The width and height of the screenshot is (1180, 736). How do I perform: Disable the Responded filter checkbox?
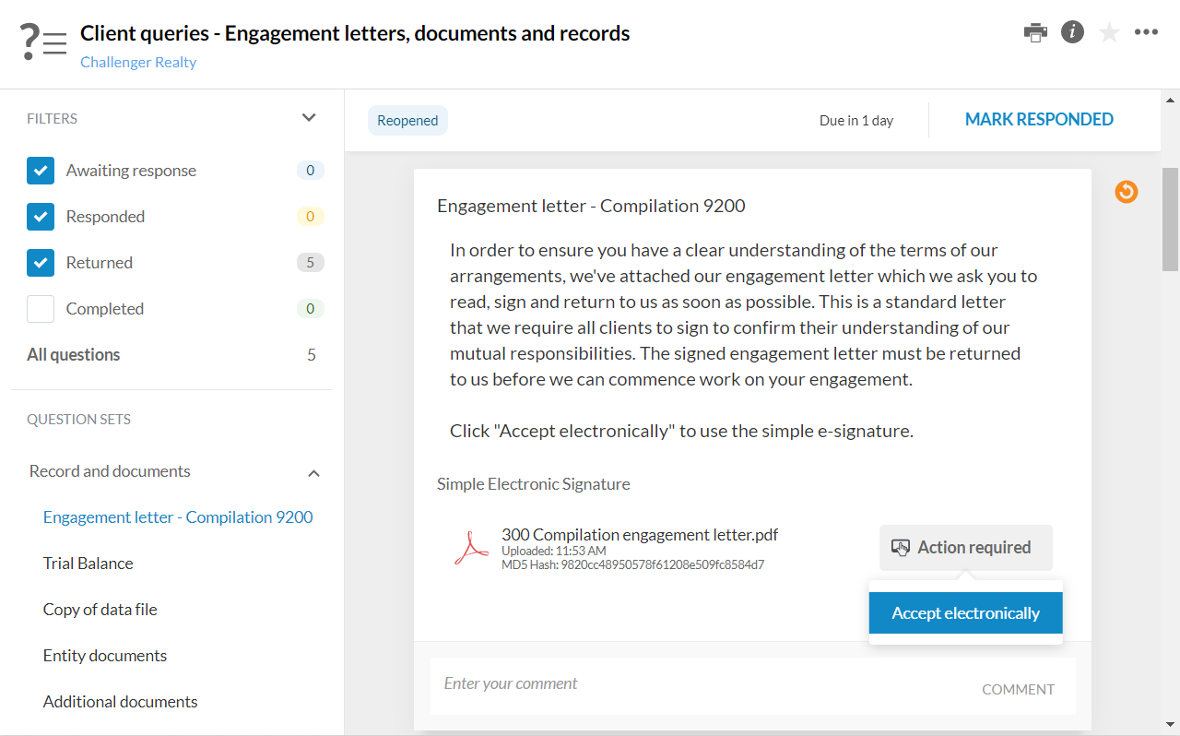pos(40,216)
